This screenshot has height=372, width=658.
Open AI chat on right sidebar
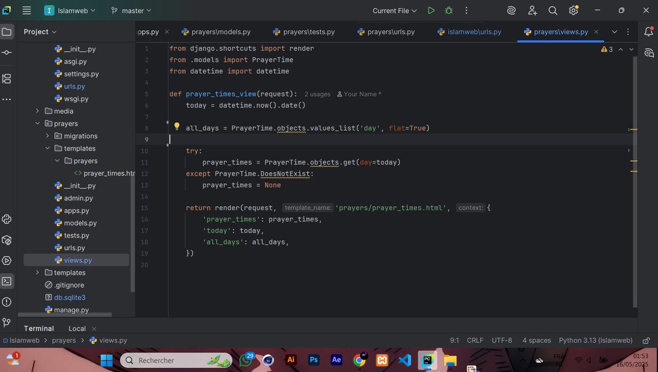(649, 53)
